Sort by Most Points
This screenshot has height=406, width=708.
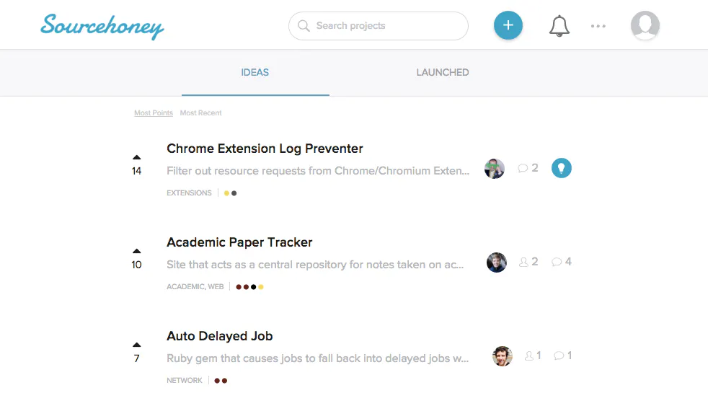154,113
